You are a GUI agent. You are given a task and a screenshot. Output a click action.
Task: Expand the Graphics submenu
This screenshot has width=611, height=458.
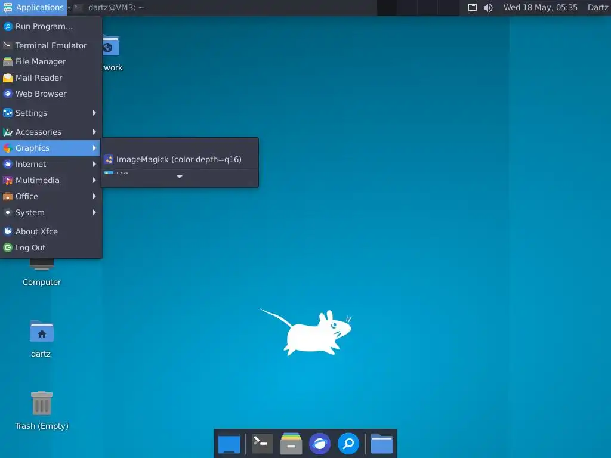pyautogui.click(x=51, y=148)
